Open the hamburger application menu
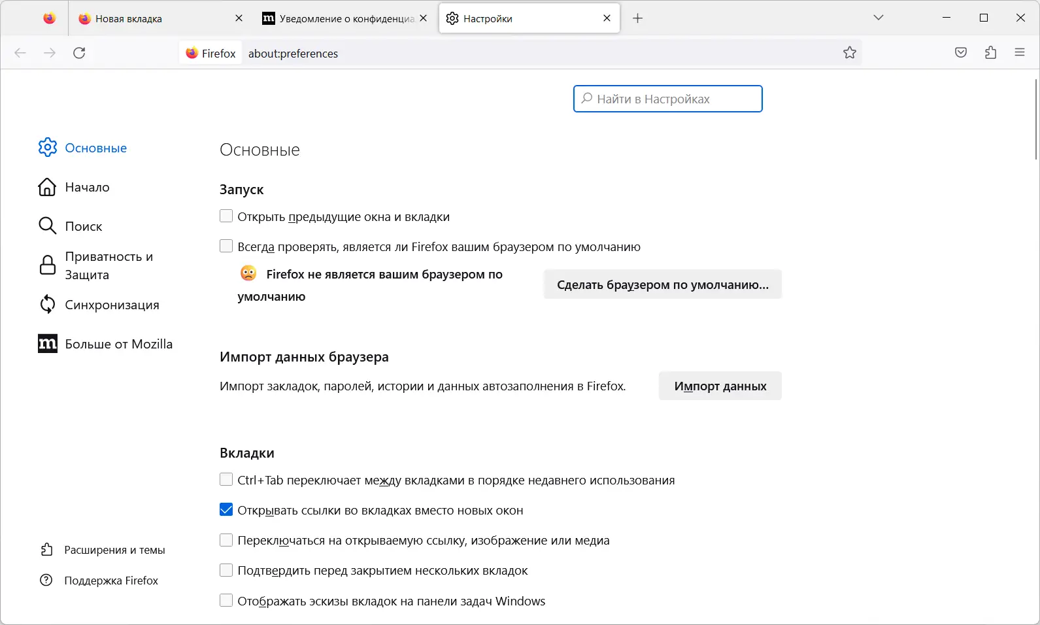1040x625 pixels. [x=1019, y=53]
